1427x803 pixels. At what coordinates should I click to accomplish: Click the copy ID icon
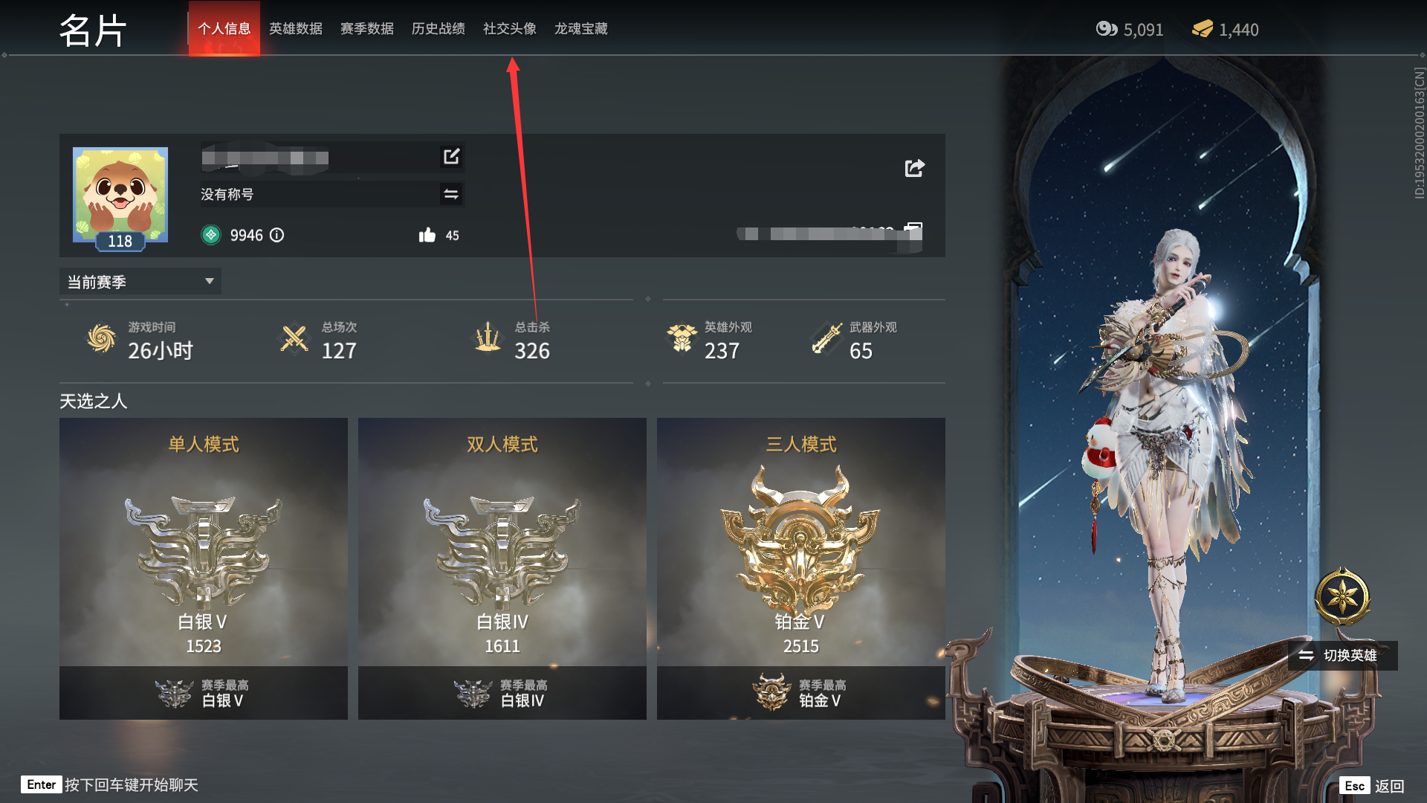tap(913, 230)
